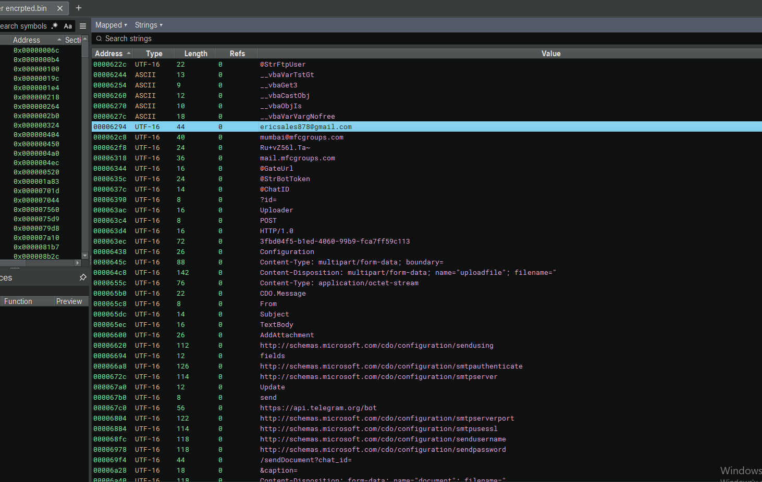Select symbol address 0x0000006c
This screenshot has width=762, height=482.
(x=36, y=50)
